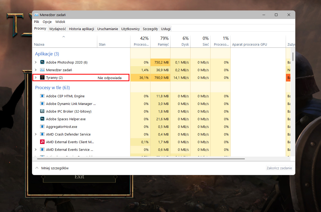Image resolution: width=321 pixels, height=212 pixels.
Task: Click the Mniej szczegółów label
Action: [55, 168]
